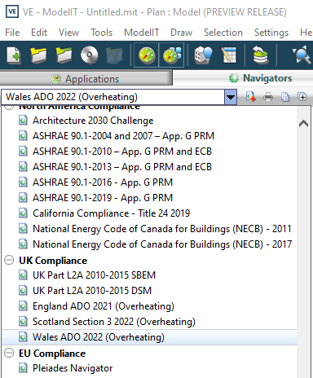This screenshot has height=378, width=313.
Task: Click the Wales ADO 2022 combo box field
Action: (113, 97)
